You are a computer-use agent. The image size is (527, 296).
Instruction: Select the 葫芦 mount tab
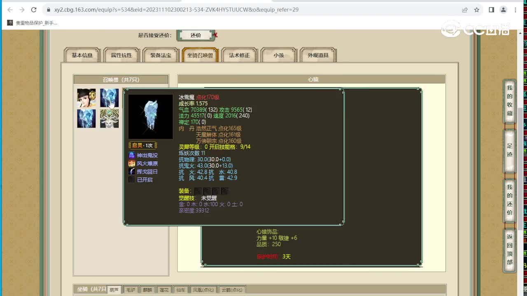click(x=114, y=290)
